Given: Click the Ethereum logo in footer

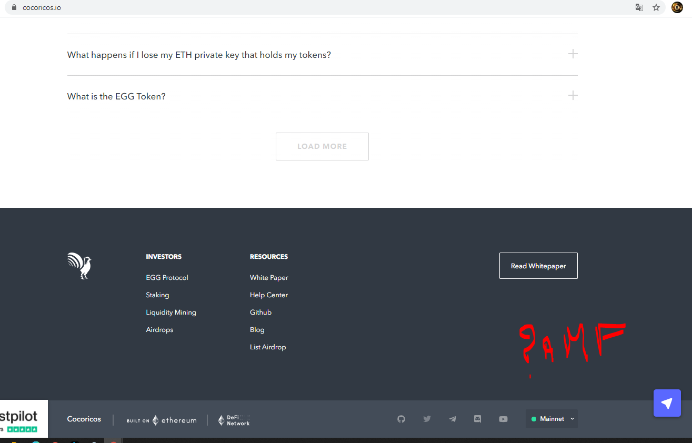Looking at the screenshot, I should pyautogui.click(x=162, y=420).
